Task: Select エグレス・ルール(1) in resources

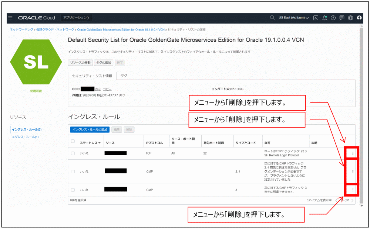Action: pyautogui.click(x=25, y=137)
